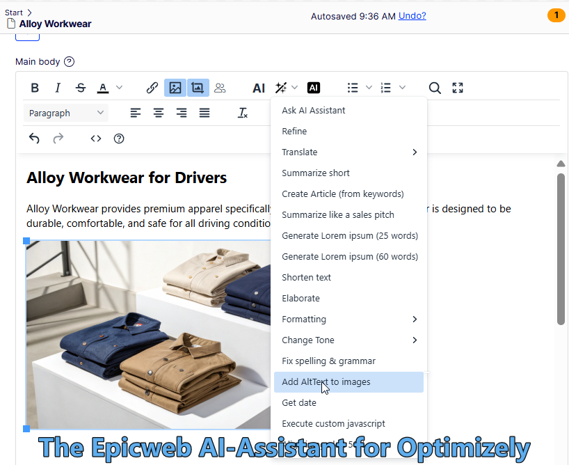Toggle italic formatting
Viewport: 569px width, 465px height.
58,88
